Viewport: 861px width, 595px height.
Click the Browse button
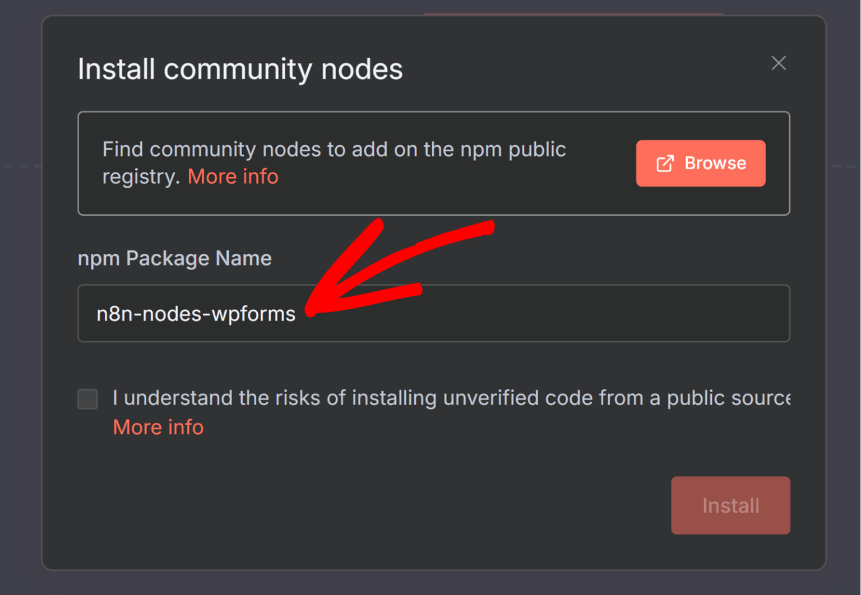click(701, 163)
